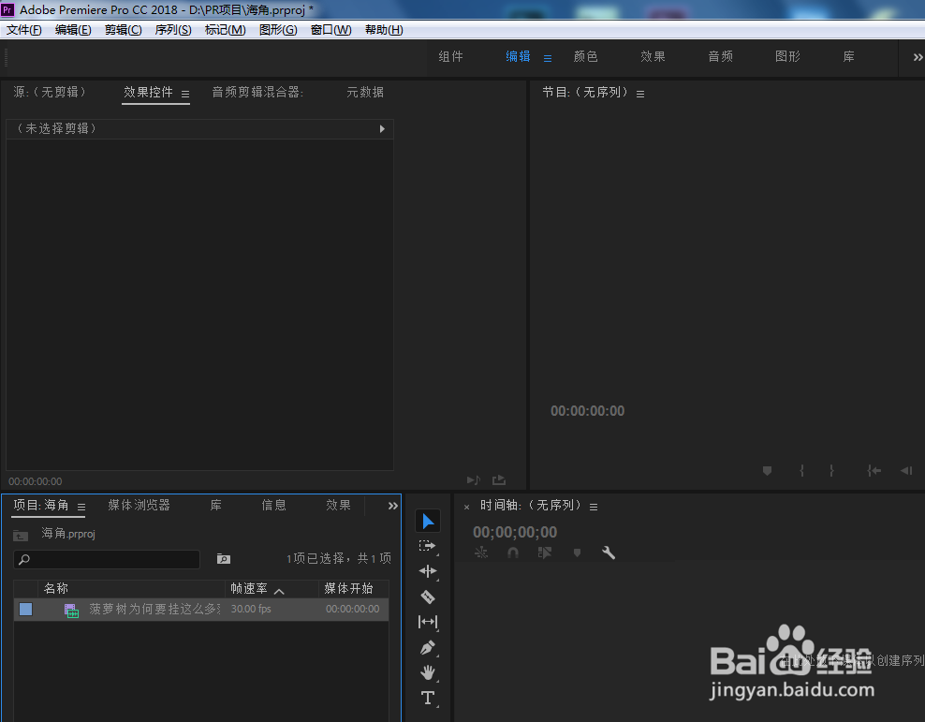Open the 序列(S) menu
Viewport: 925px width, 722px height.
173,30
